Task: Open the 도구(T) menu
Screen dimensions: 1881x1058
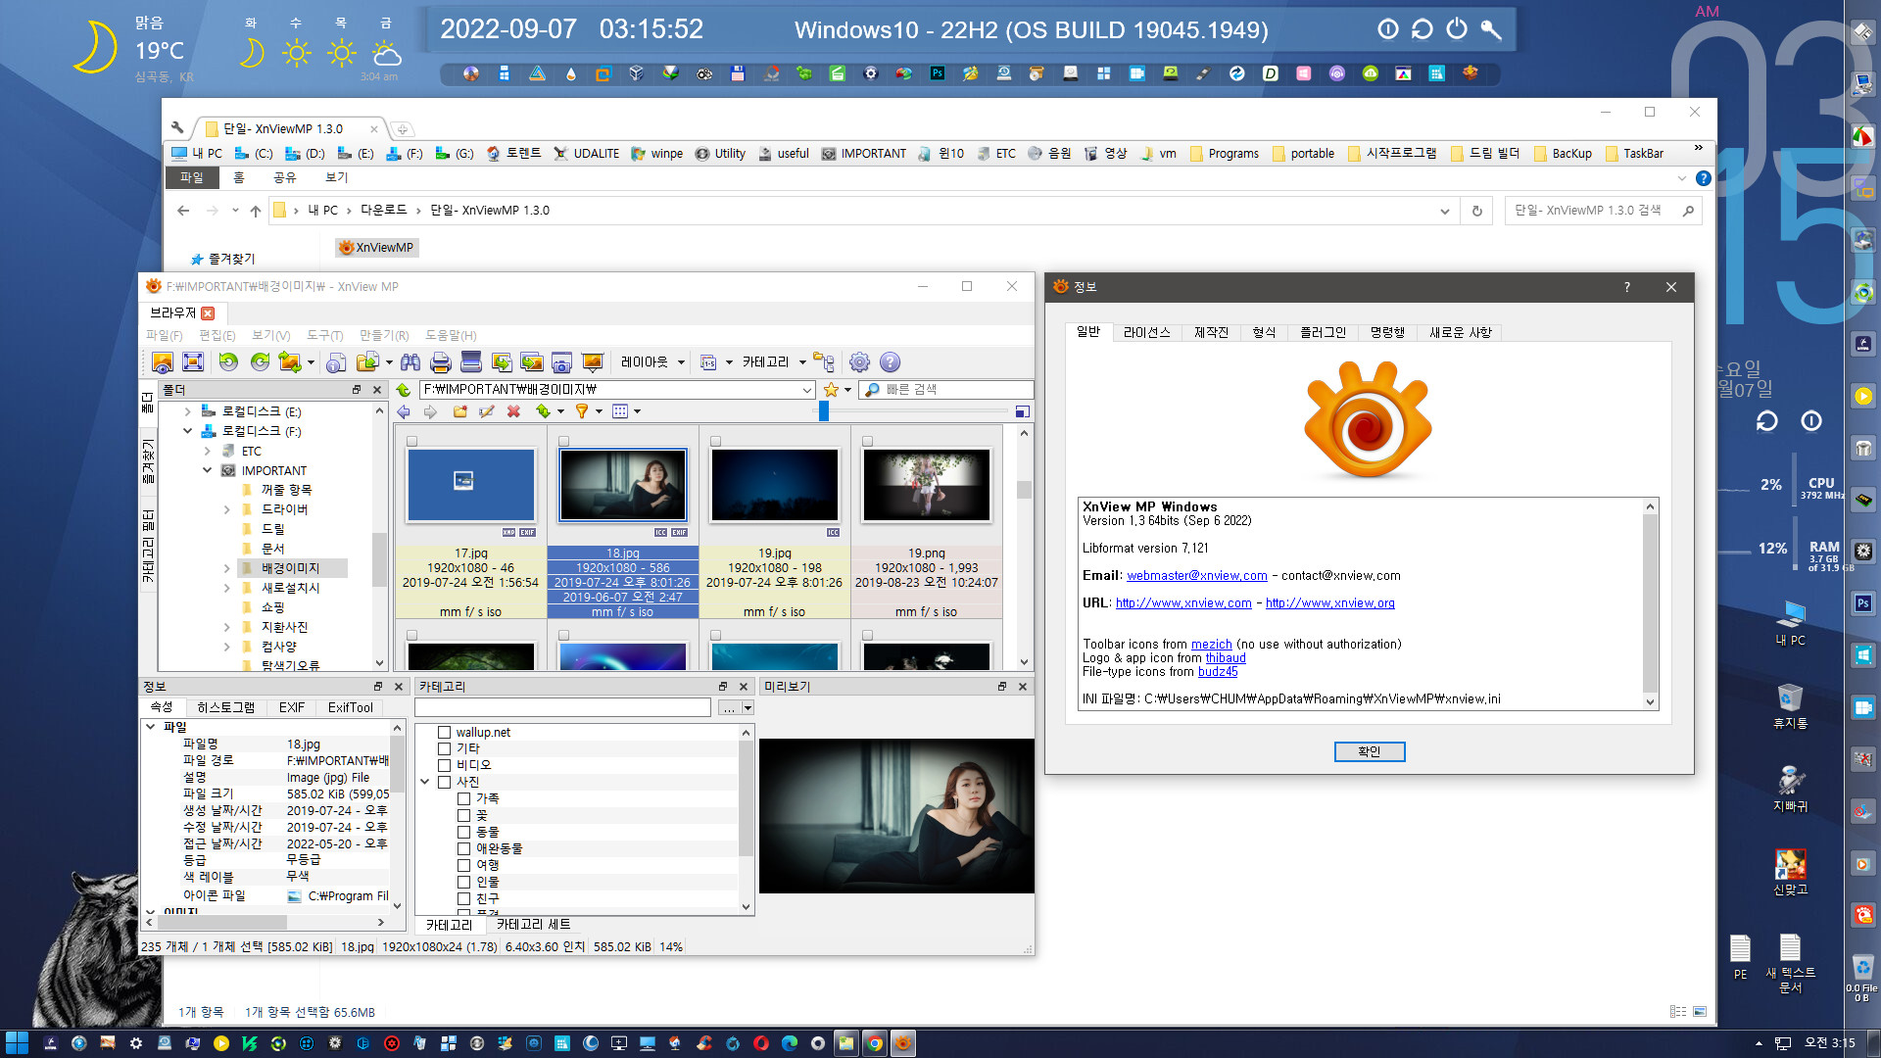Action: click(324, 336)
